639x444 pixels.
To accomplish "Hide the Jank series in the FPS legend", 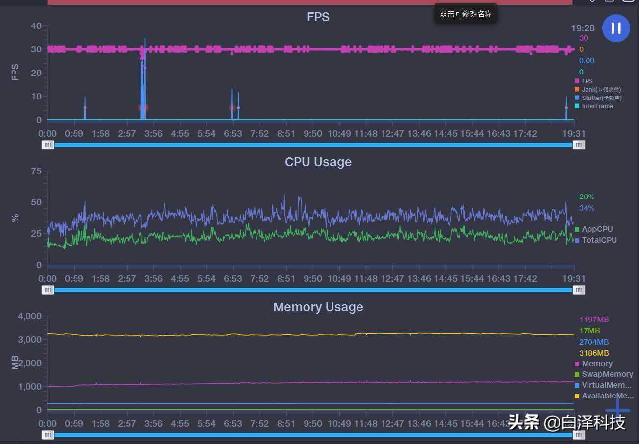I will coord(577,90).
